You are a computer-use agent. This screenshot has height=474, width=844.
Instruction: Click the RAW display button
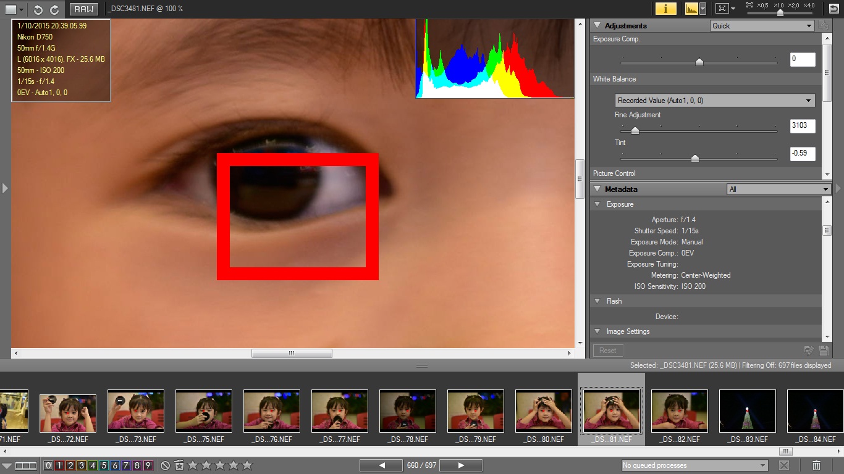[x=83, y=9]
